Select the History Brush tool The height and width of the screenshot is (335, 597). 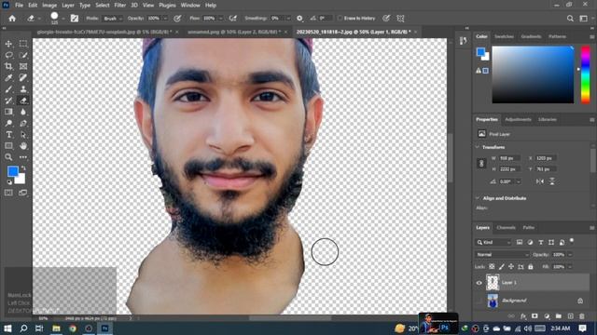click(x=8, y=100)
